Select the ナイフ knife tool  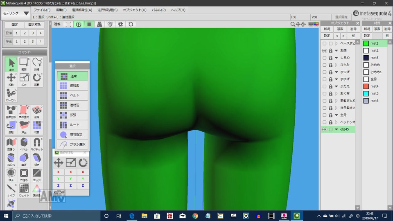coord(11,190)
